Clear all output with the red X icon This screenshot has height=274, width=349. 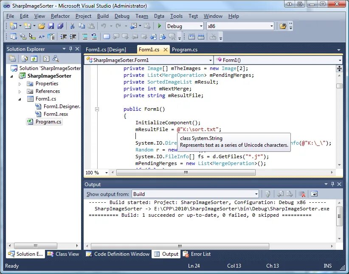click(302, 194)
